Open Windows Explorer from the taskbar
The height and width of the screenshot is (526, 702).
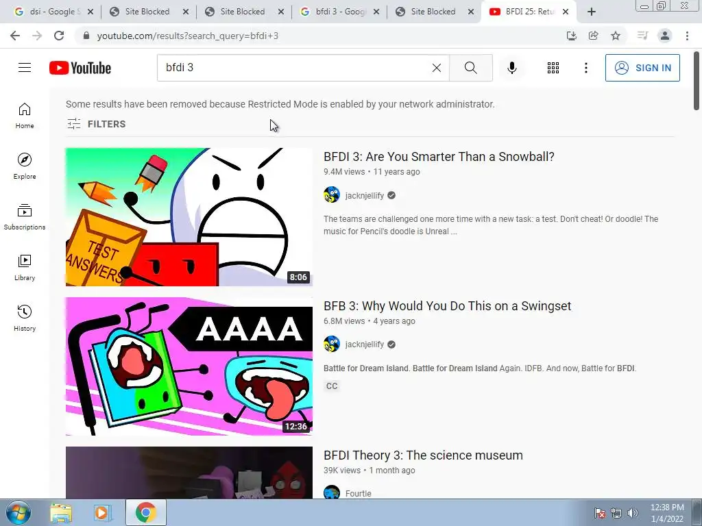point(61,512)
